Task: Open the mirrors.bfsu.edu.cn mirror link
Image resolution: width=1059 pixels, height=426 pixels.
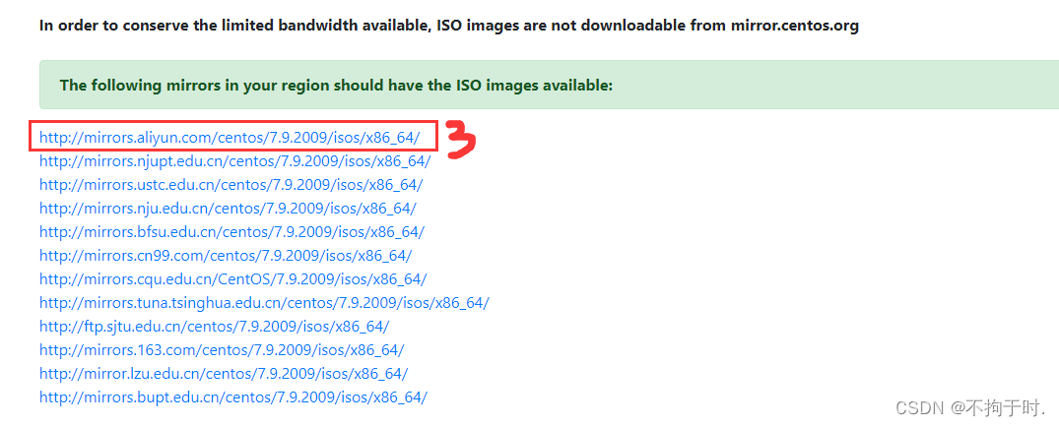Action: (x=232, y=232)
